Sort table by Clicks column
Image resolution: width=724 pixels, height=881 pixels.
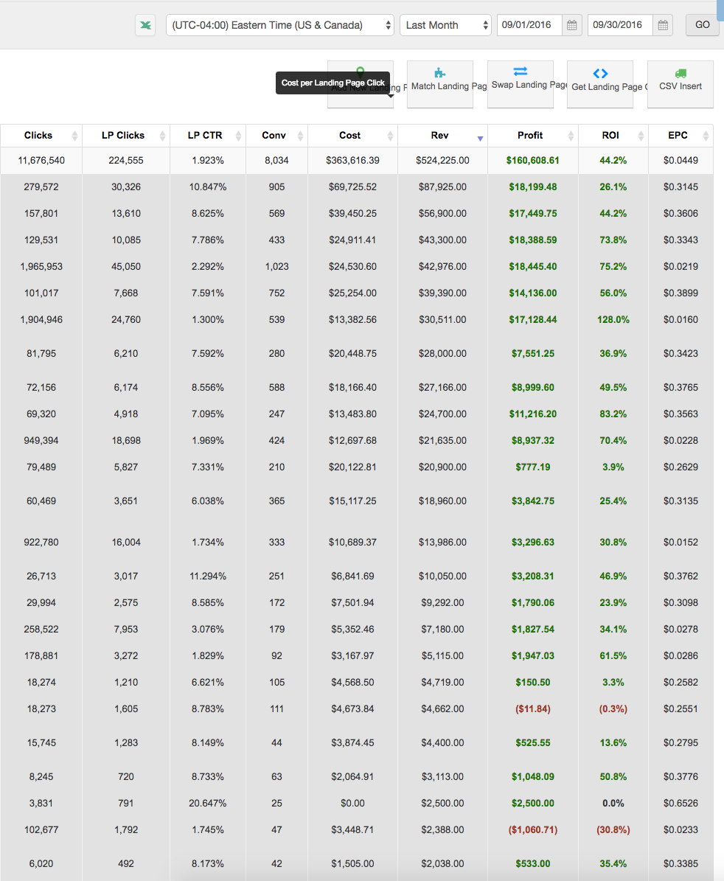point(40,136)
